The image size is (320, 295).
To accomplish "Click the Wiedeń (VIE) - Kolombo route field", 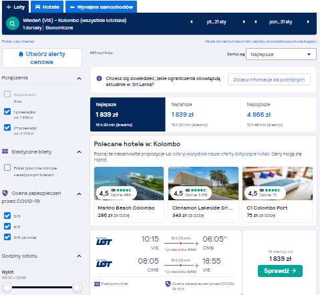I will click(x=75, y=21).
